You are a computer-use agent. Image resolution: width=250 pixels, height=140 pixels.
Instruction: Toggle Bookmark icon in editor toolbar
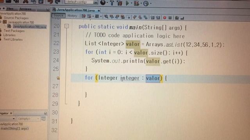(146, 17)
